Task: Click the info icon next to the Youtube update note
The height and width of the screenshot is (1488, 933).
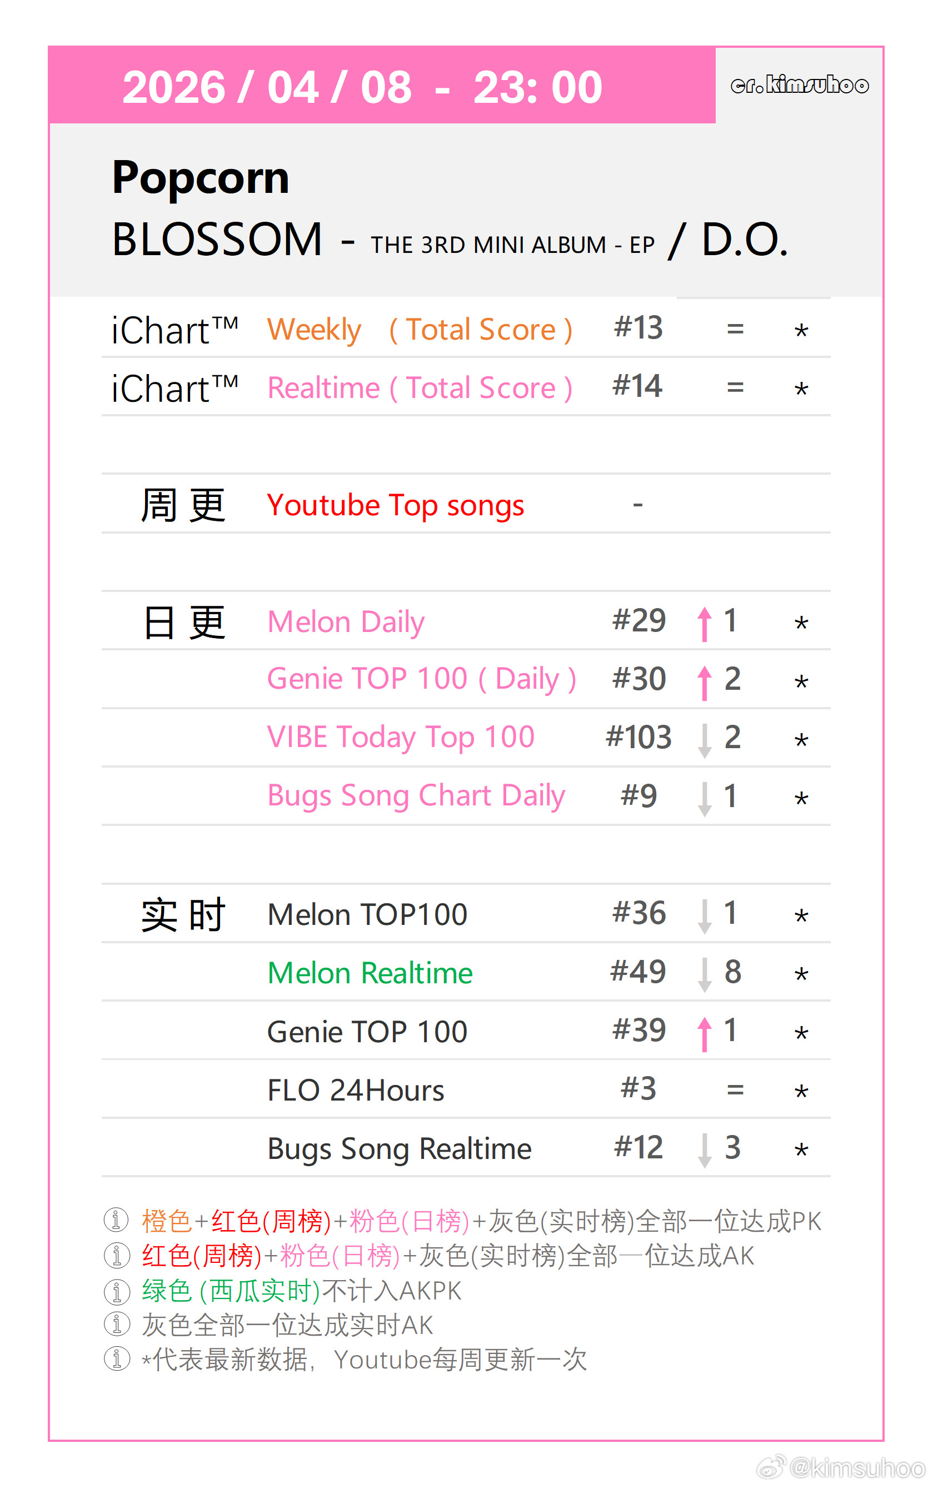Action: [x=116, y=1358]
